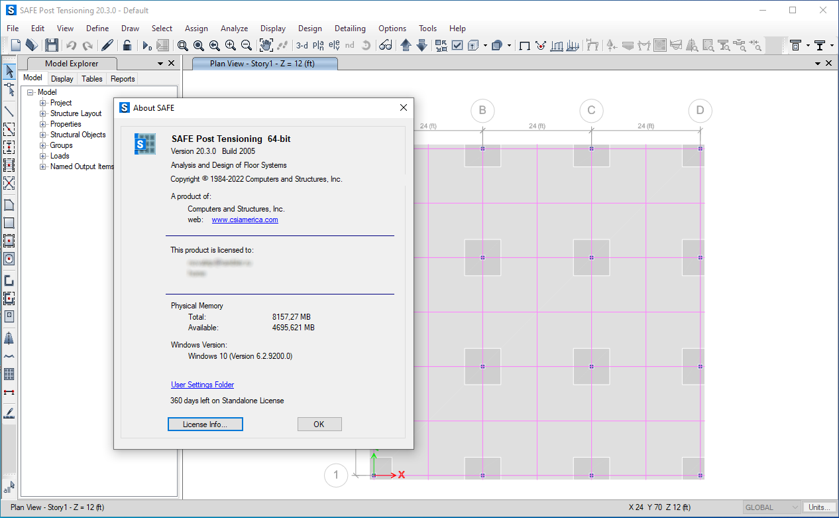The width and height of the screenshot is (839, 518).
Task: Click the Run Analysis play icon
Action: [x=146, y=45]
